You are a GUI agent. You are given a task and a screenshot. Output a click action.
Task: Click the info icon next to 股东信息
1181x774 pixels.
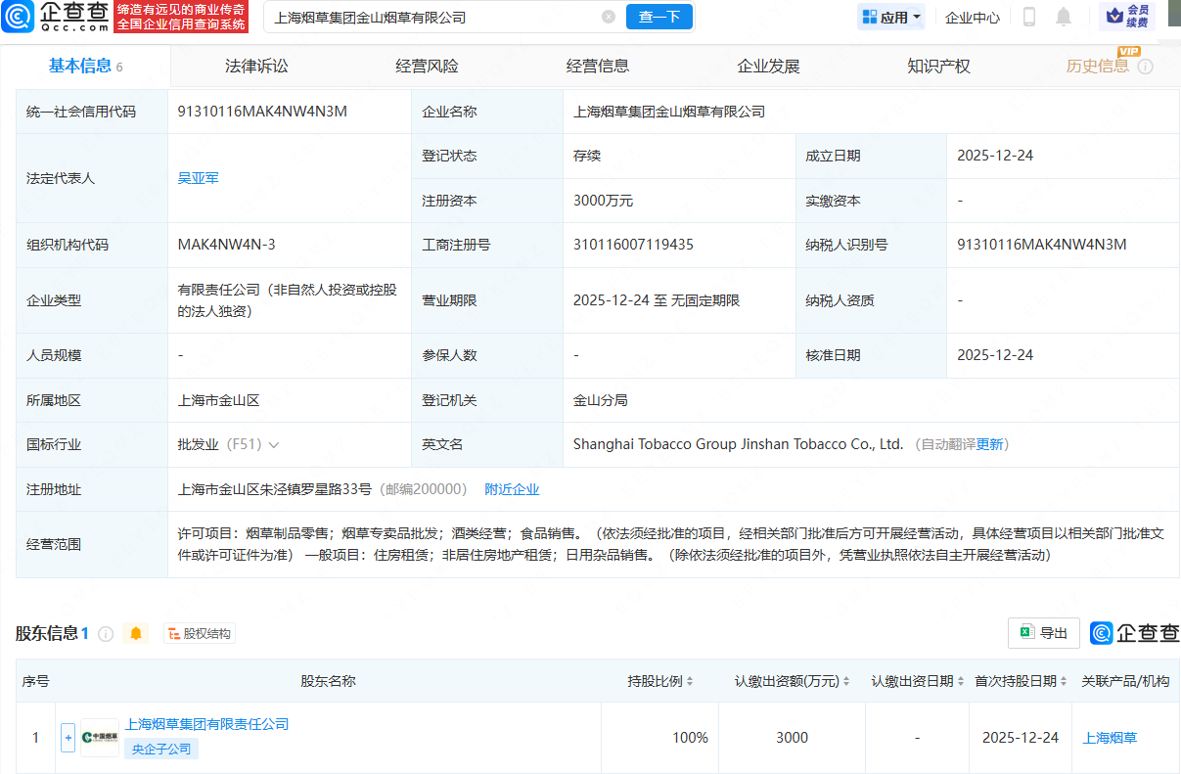(x=106, y=634)
